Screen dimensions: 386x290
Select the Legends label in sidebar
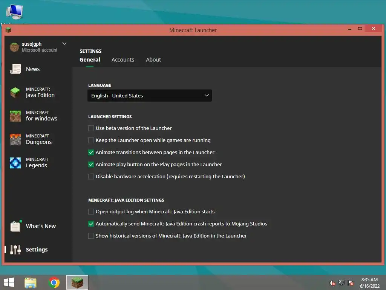click(x=37, y=165)
